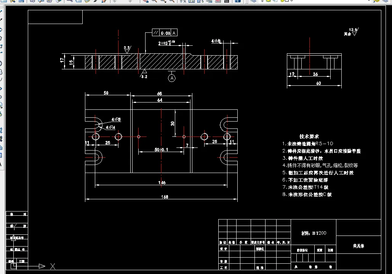This screenshot has height=274, width=392.
Task: Click the Redo arrow icon
Action: point(130,1)
